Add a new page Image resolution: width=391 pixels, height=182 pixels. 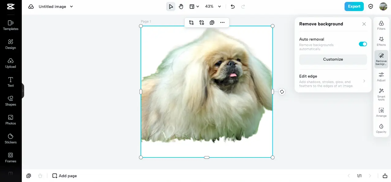(65, 176)
